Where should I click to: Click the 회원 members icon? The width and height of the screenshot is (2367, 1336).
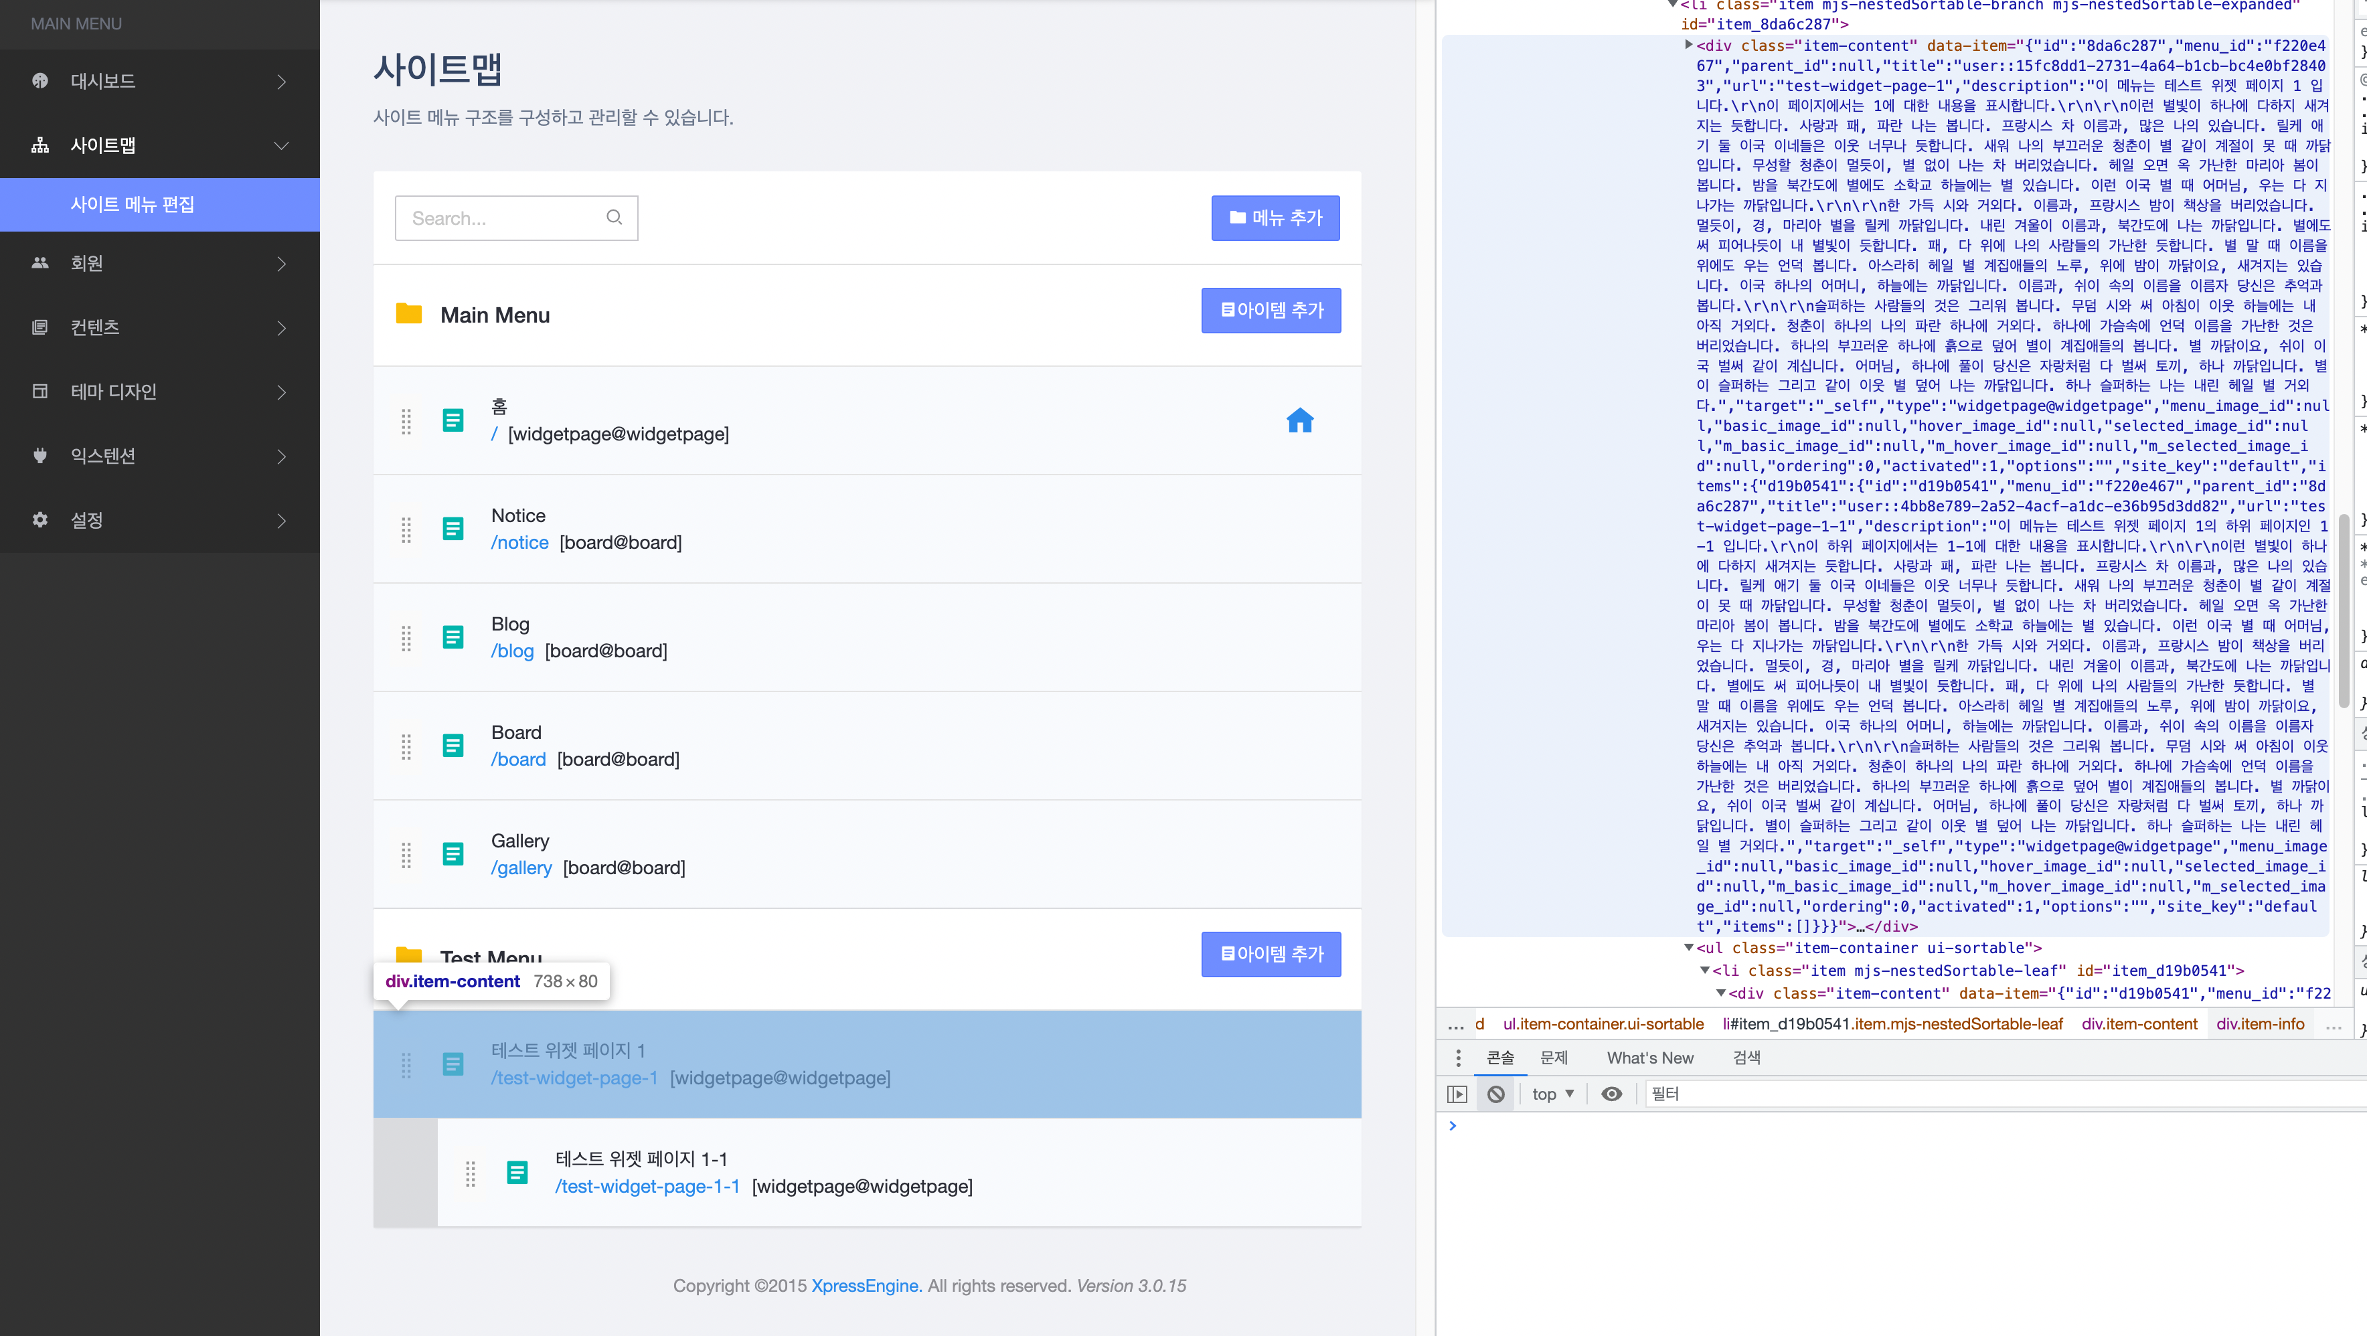tap(39, 263)
